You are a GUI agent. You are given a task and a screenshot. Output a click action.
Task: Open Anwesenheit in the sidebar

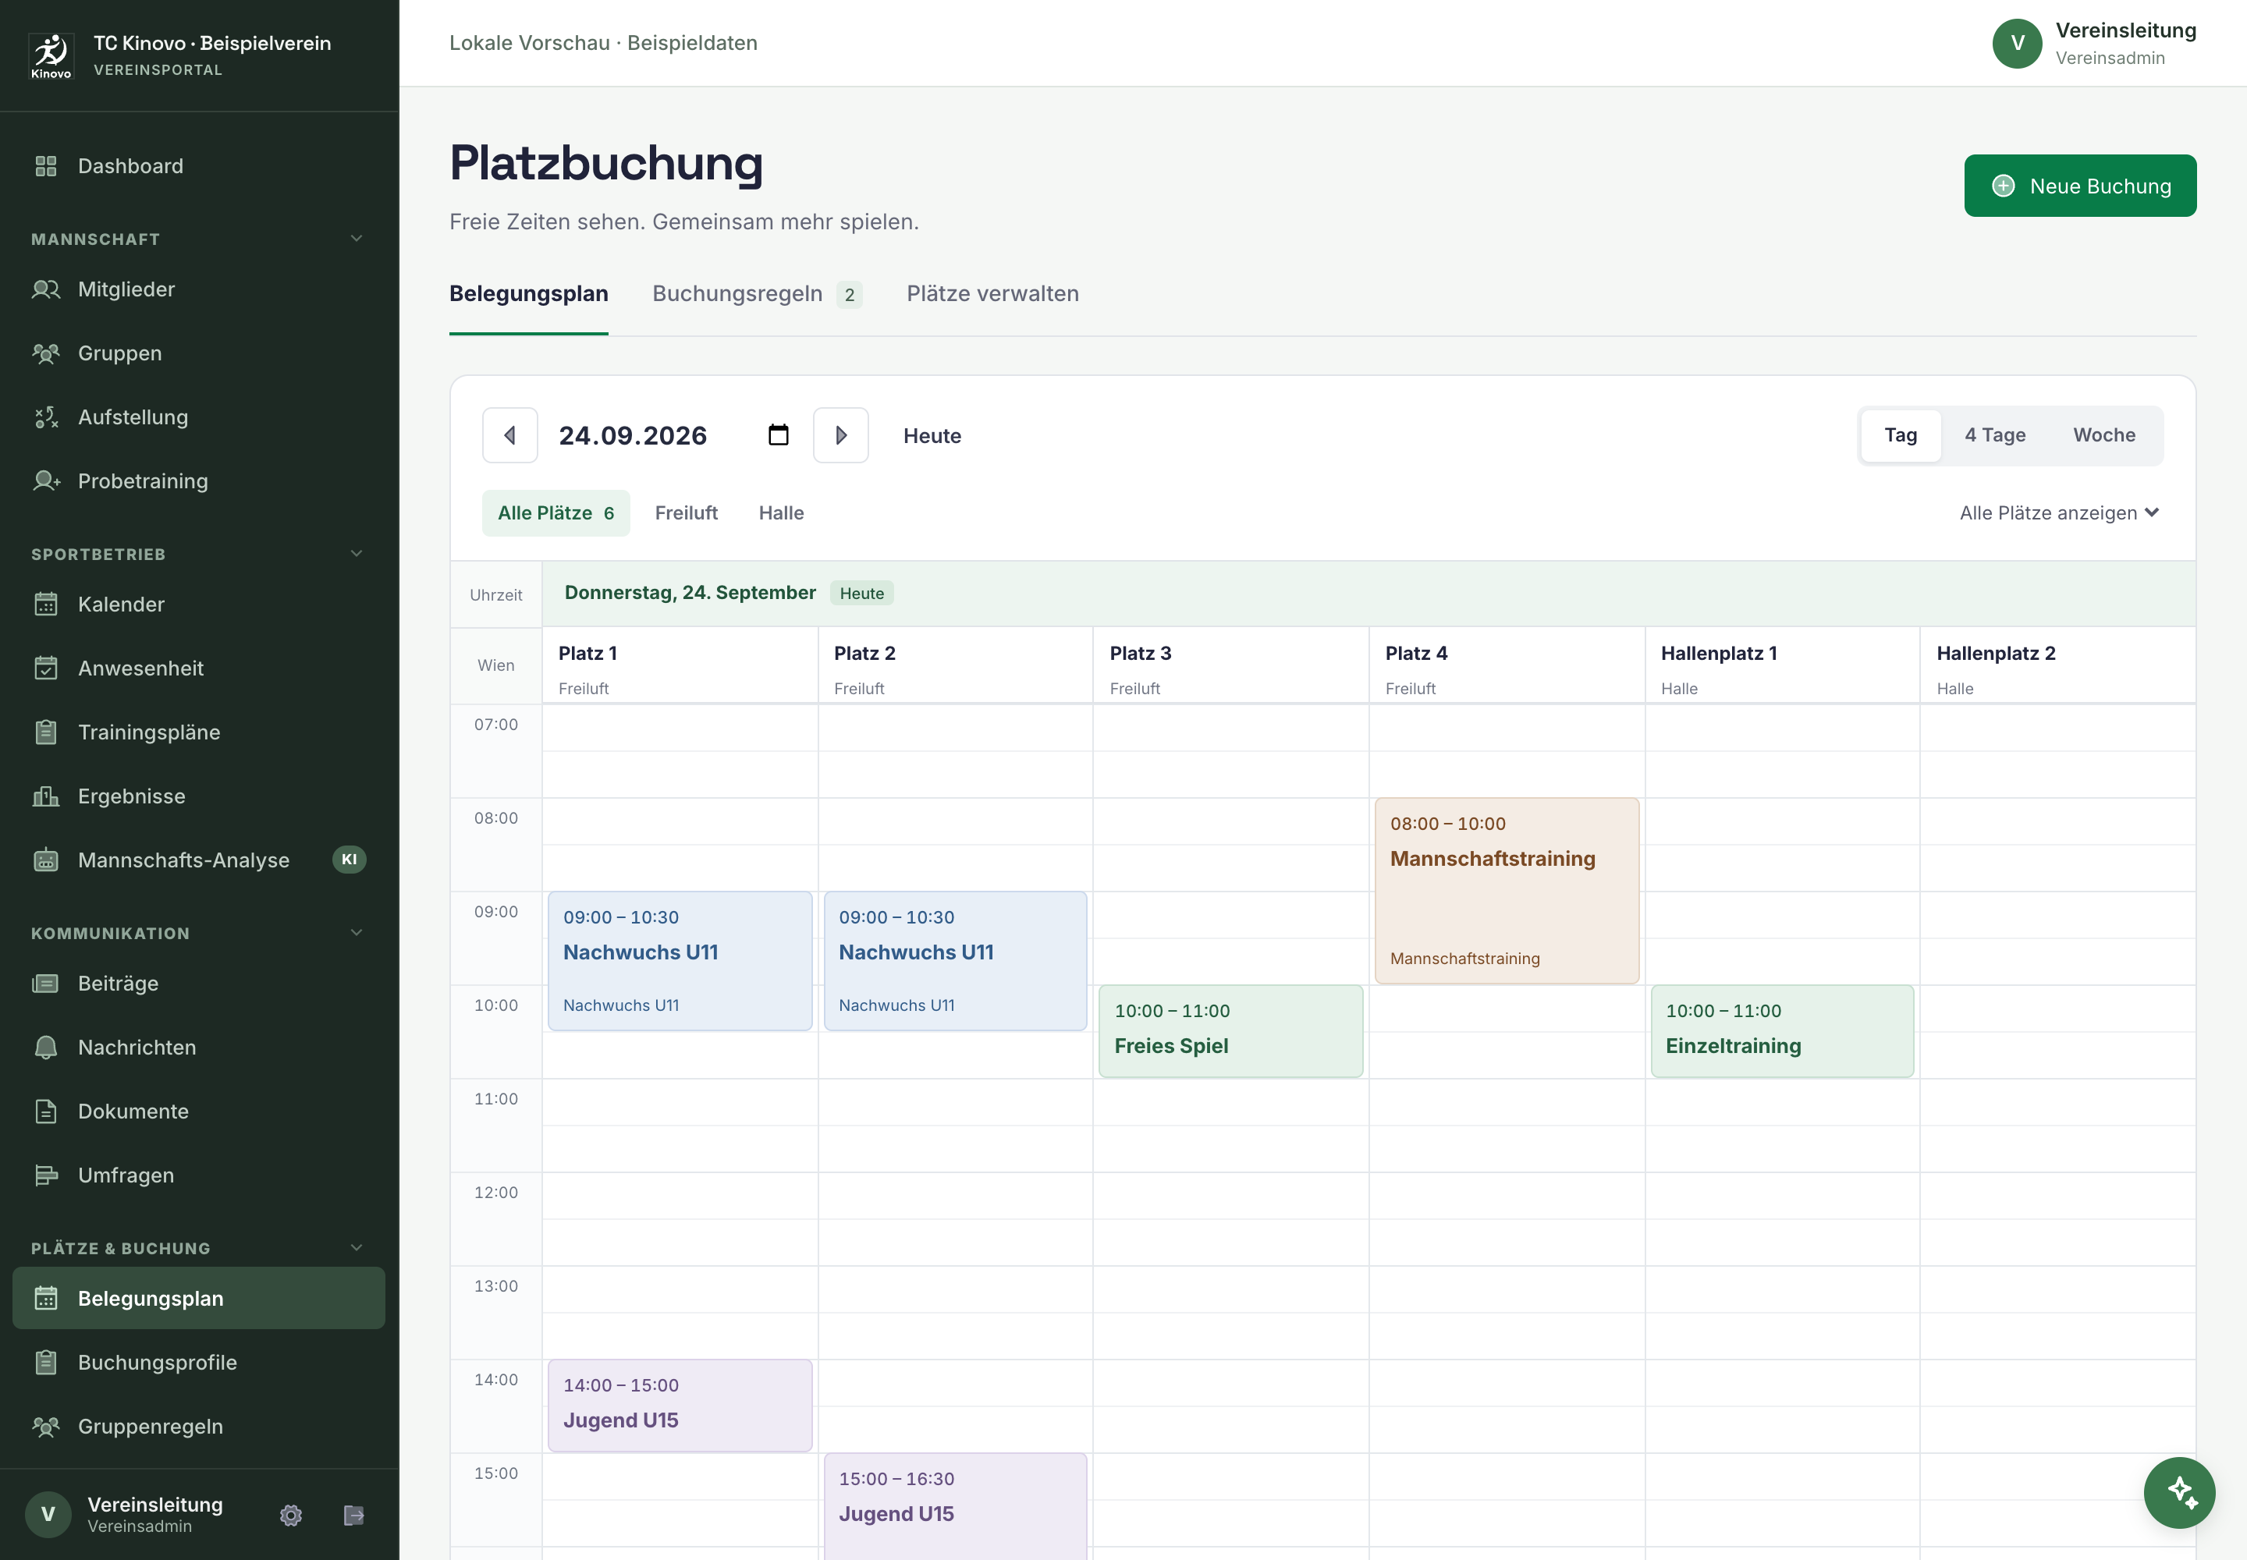click(x=198, y=668)
